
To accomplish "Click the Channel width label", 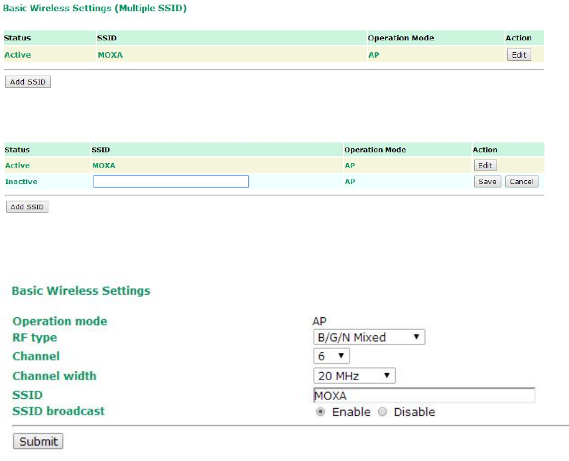I will tap(54, 376).
